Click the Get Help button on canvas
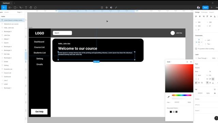The image size is (218, 123). click(39, 112)
